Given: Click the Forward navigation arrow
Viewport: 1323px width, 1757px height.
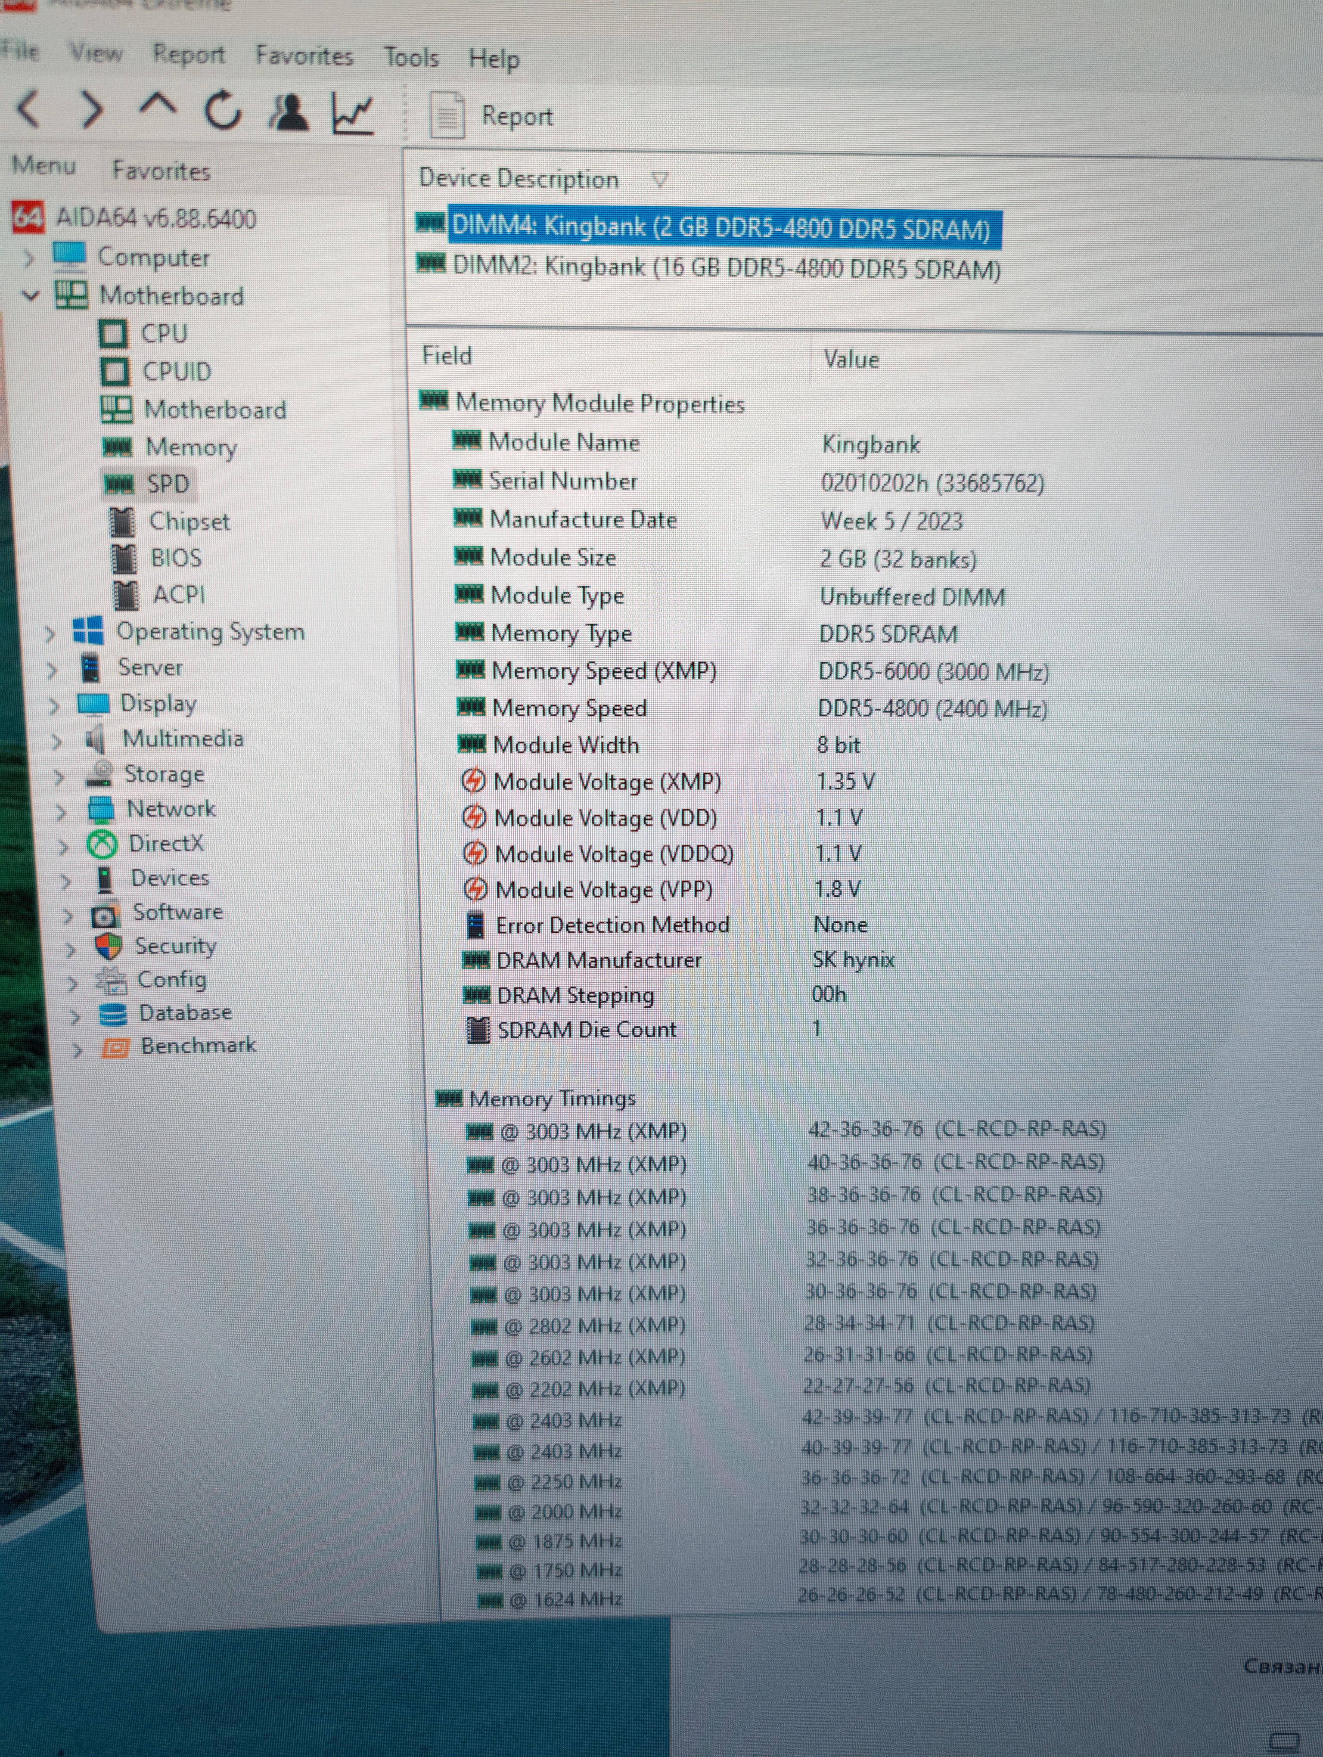Looking at the screenshot, I should (x=93, y=110).
